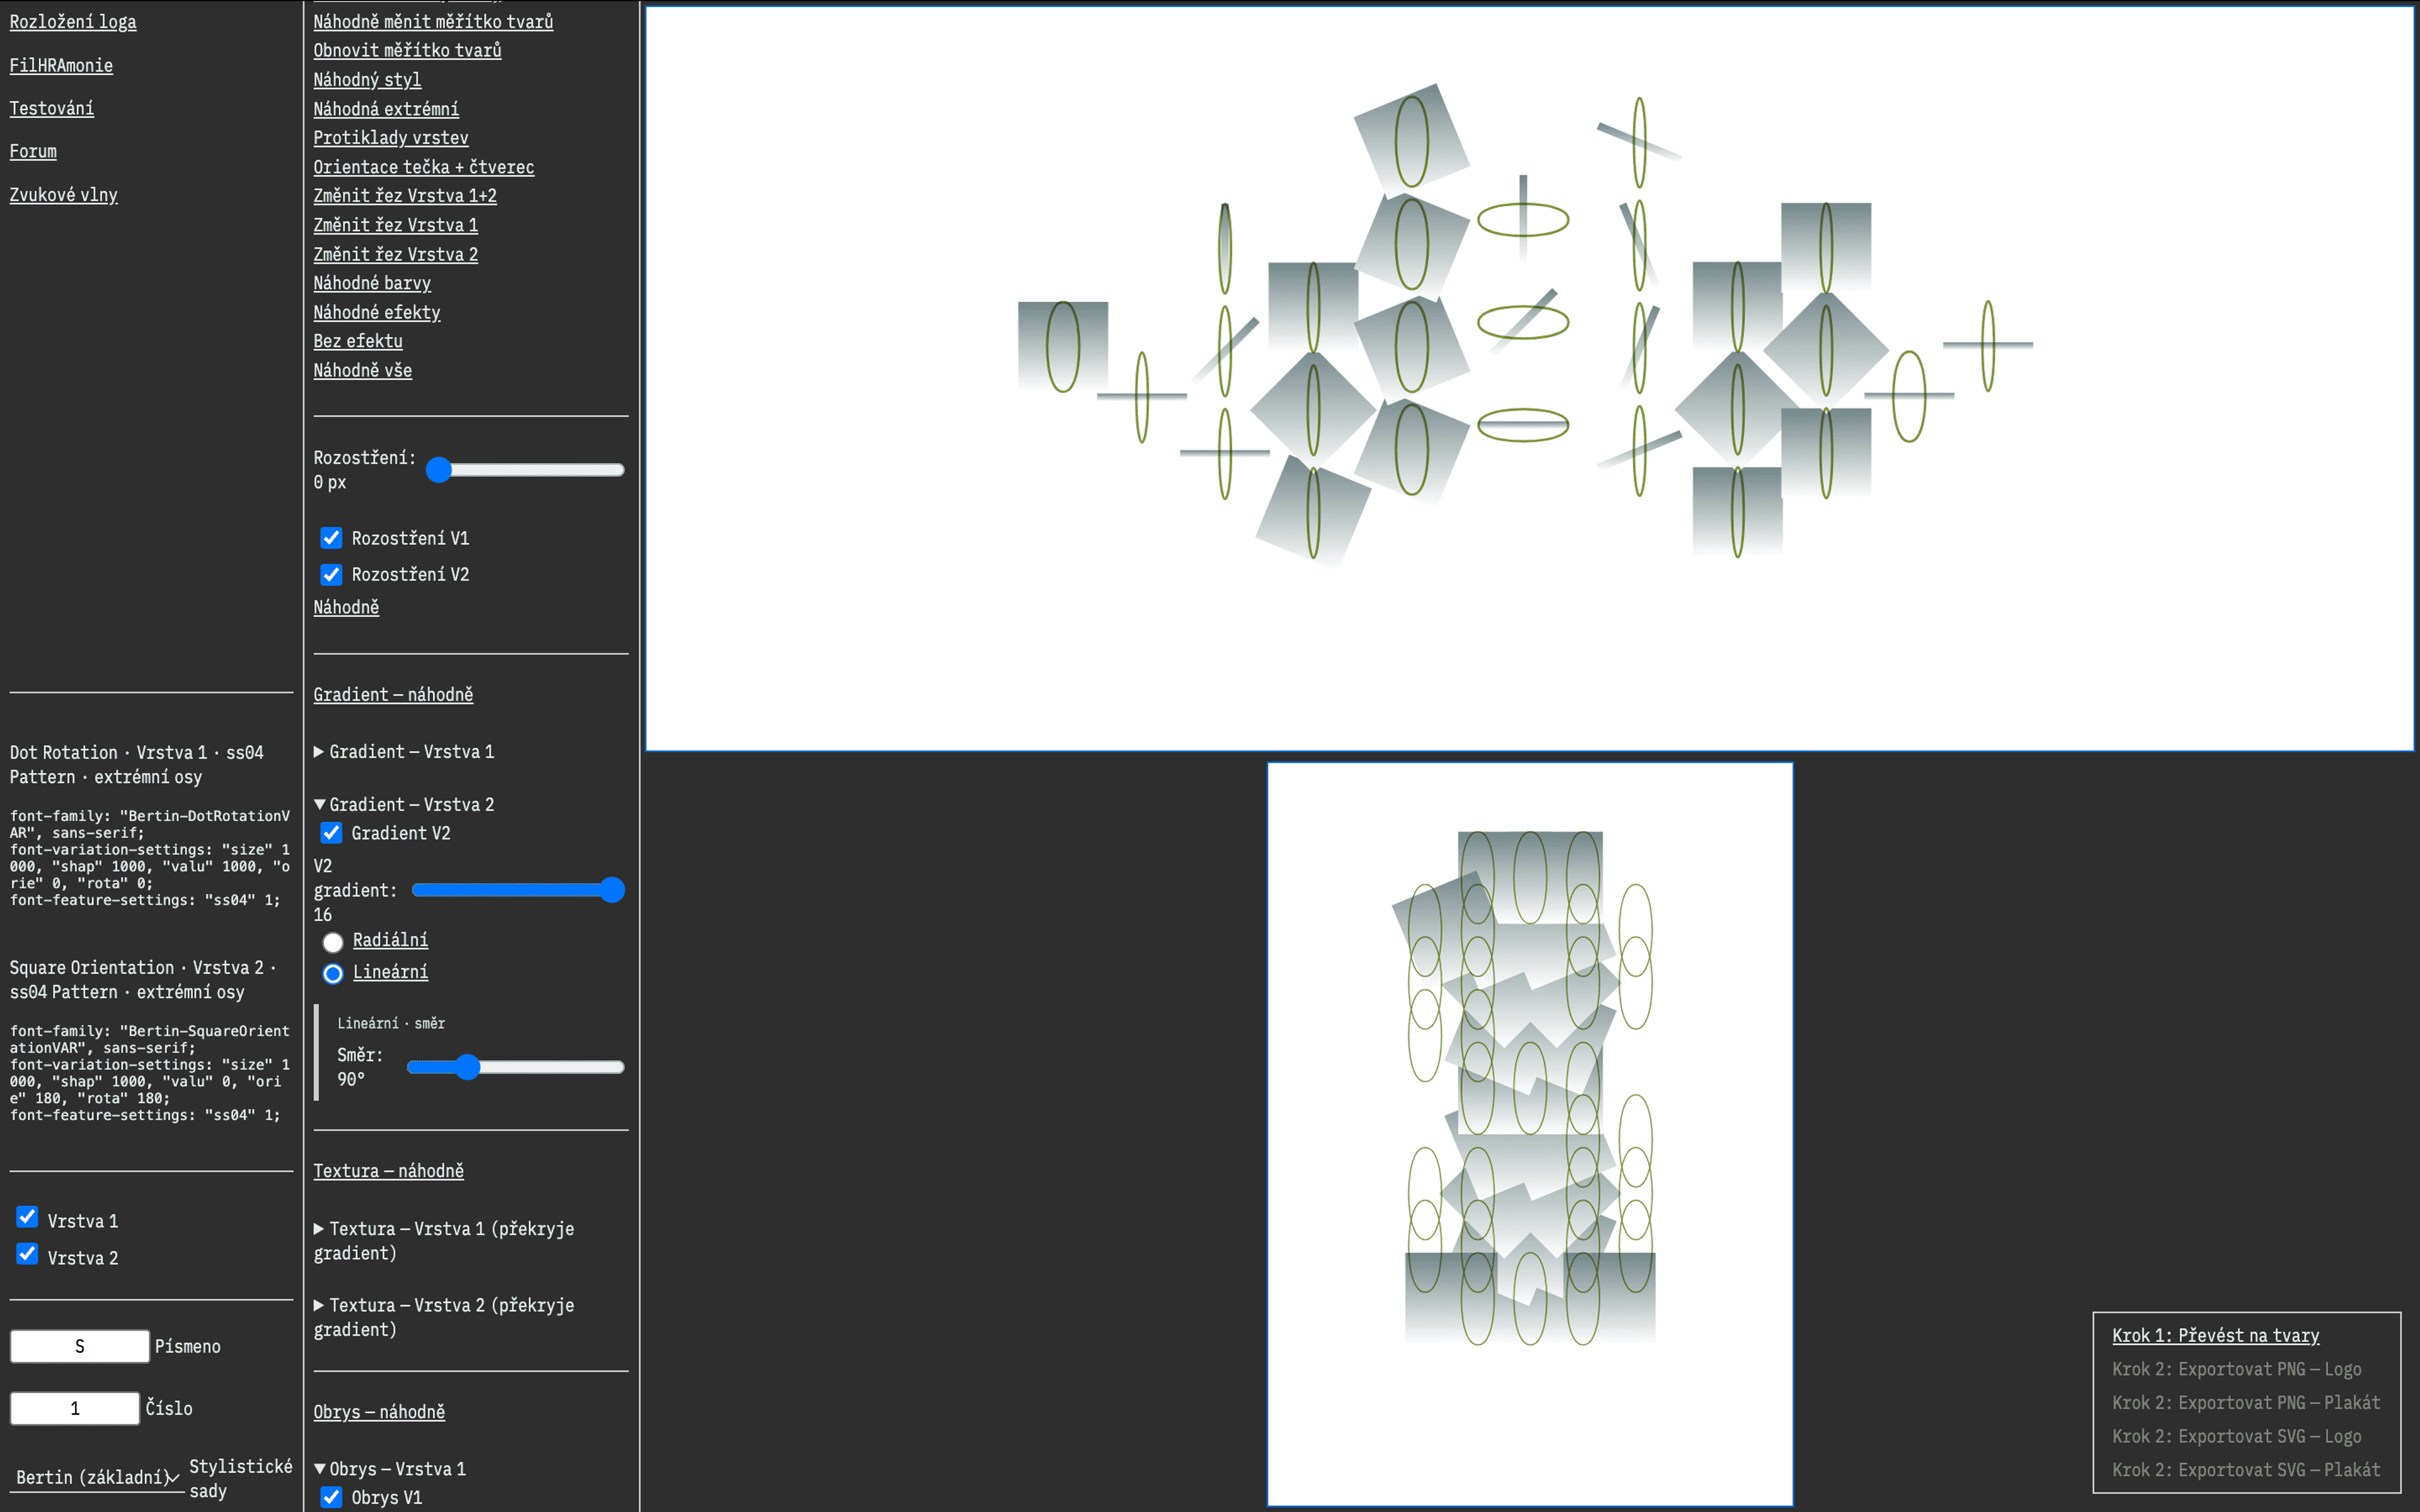Select the Lineární radio option
The height and width of the screenshot is (1512, 2420).
point(333,973)
